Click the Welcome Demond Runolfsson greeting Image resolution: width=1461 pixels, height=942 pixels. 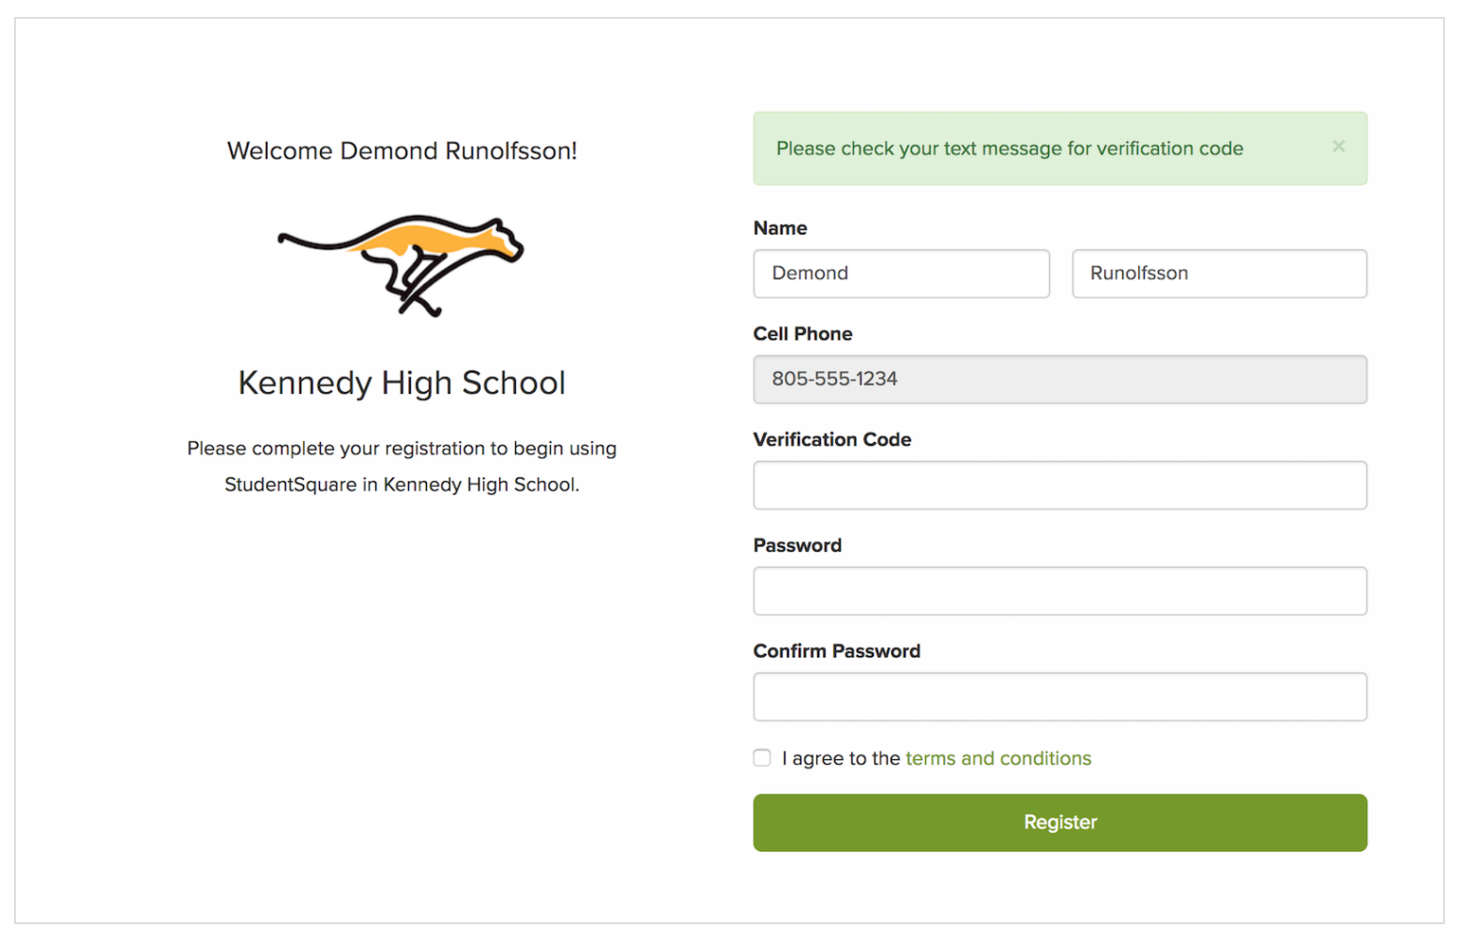(402, 150)
